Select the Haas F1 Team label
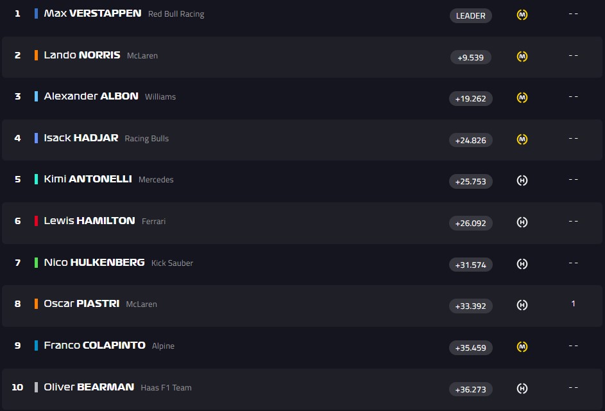 [166, 387]
